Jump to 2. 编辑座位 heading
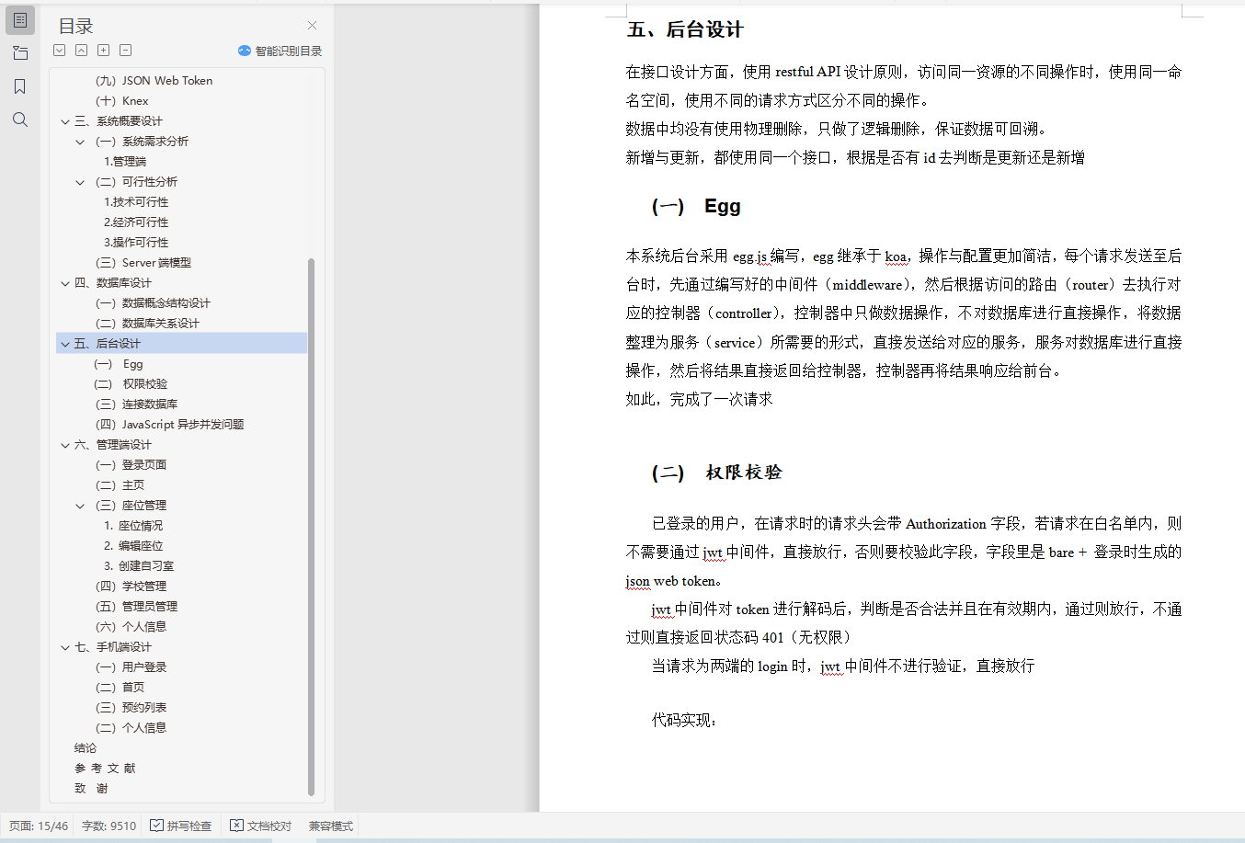This screenshot has width=1245, height=843. point(133,546)
